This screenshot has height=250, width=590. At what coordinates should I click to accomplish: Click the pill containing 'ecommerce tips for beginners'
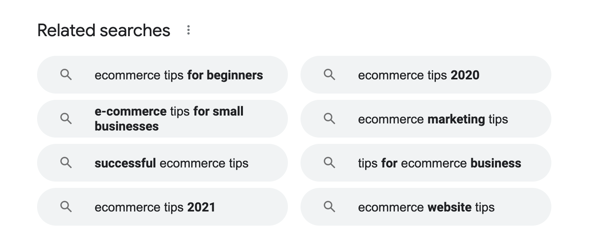162,75
